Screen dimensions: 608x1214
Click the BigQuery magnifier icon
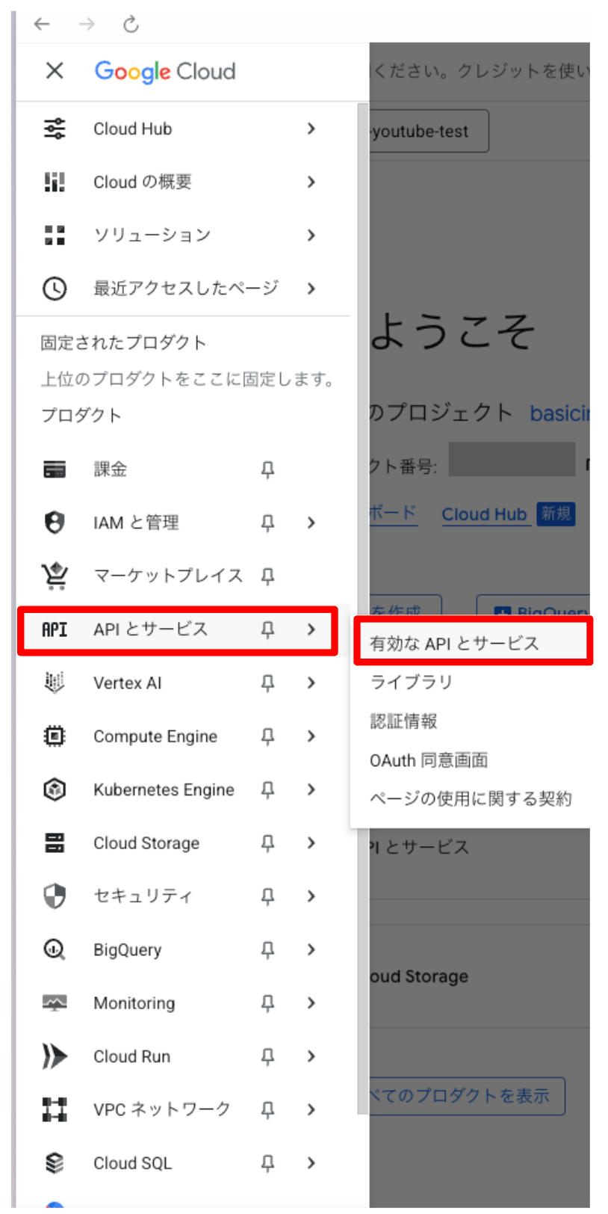[55, 949]
